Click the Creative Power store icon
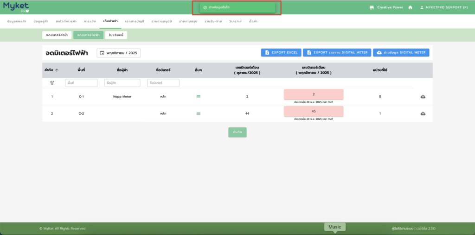Viewport: 475px width, 235px height. pos(372,7)
